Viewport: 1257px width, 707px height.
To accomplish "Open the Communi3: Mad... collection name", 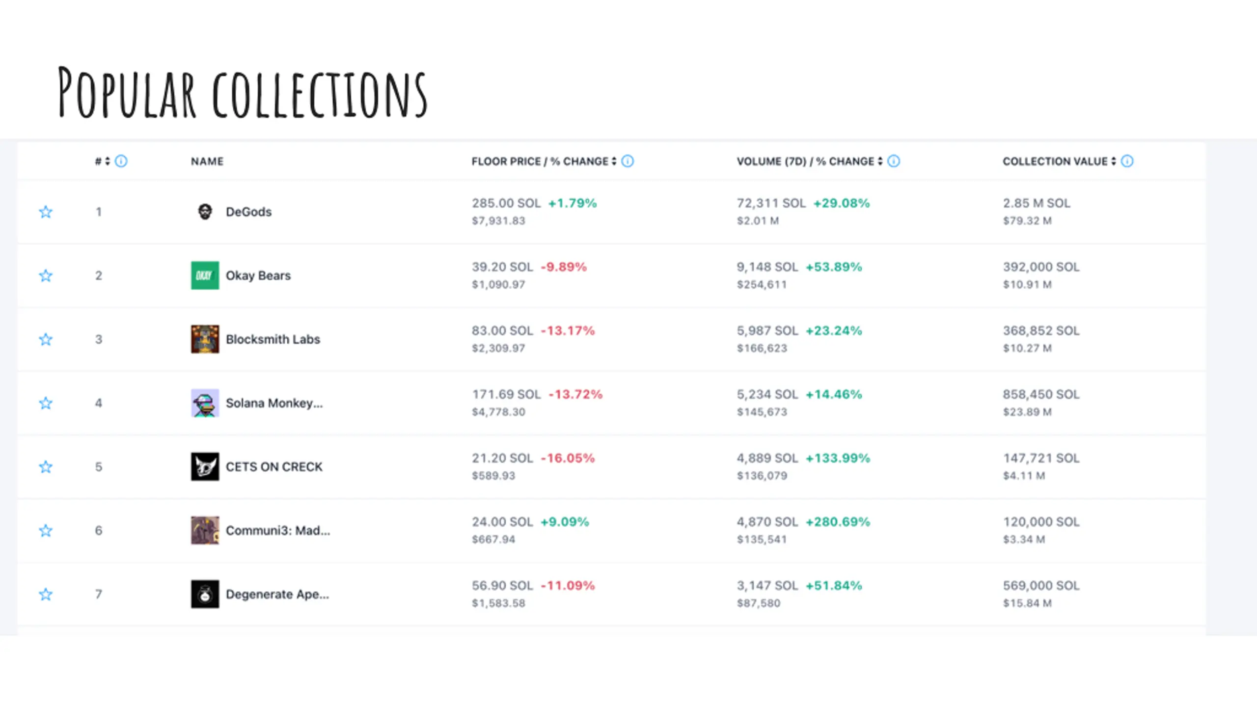I will pos(278,530).
